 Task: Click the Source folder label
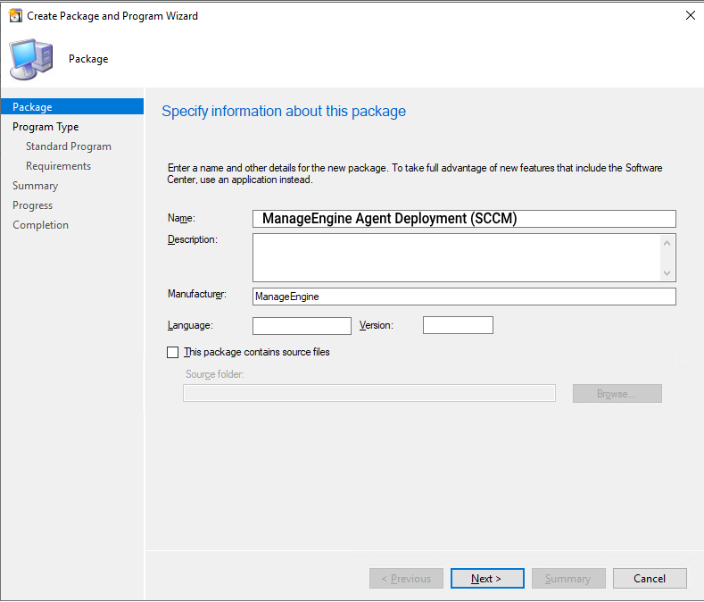(215, 374)
